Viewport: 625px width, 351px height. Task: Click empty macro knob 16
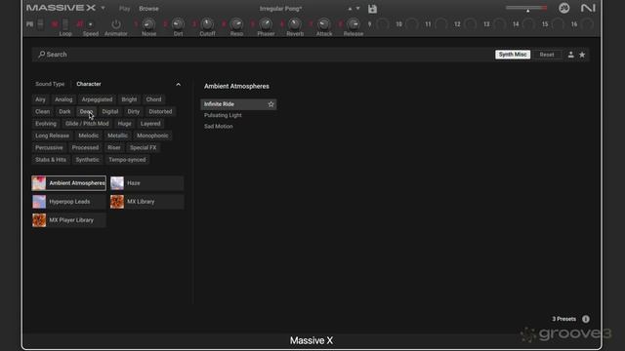point(588,24)
